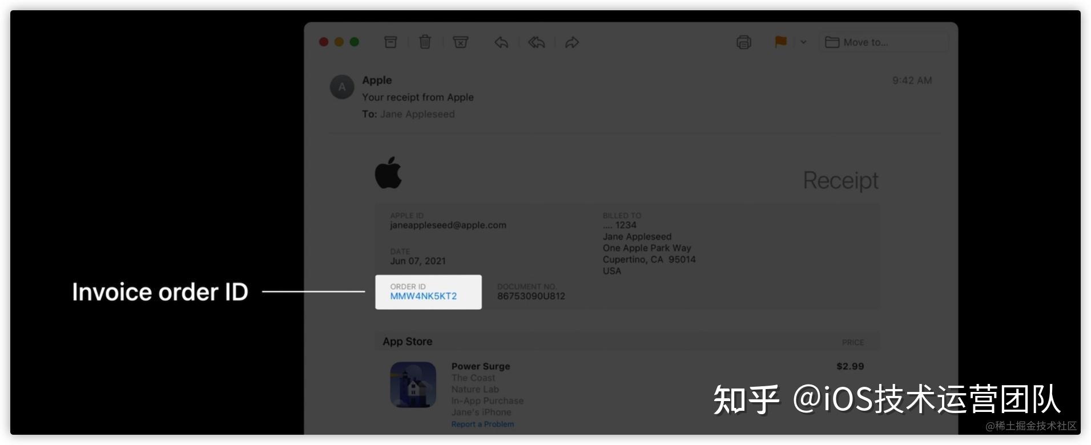1091x445 pixels.
Task: Click the sender name 'Apple'
Action: (377, 80)
